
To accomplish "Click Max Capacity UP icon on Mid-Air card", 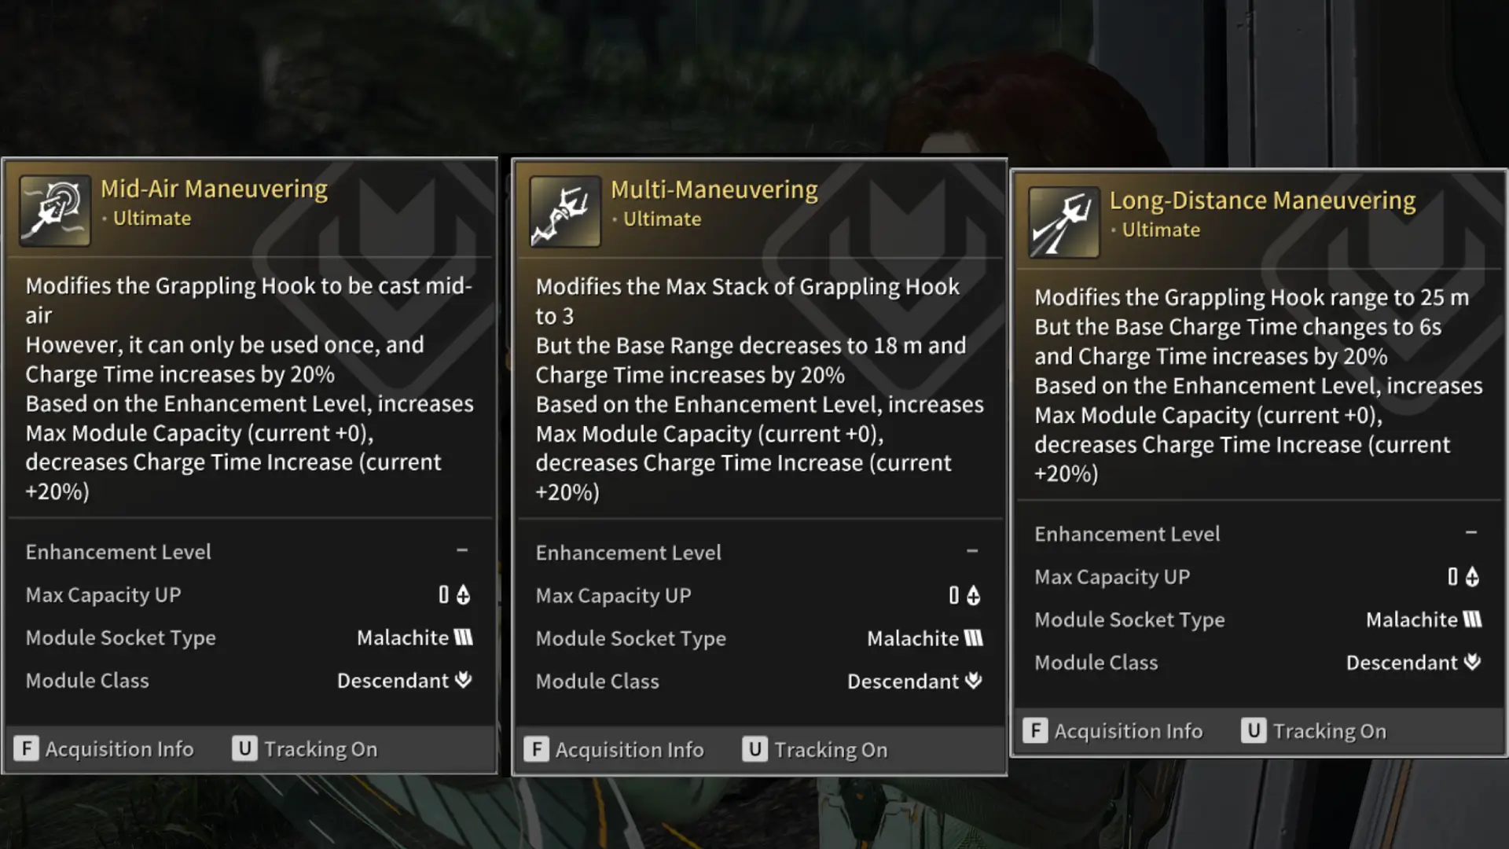I will 464,595.
